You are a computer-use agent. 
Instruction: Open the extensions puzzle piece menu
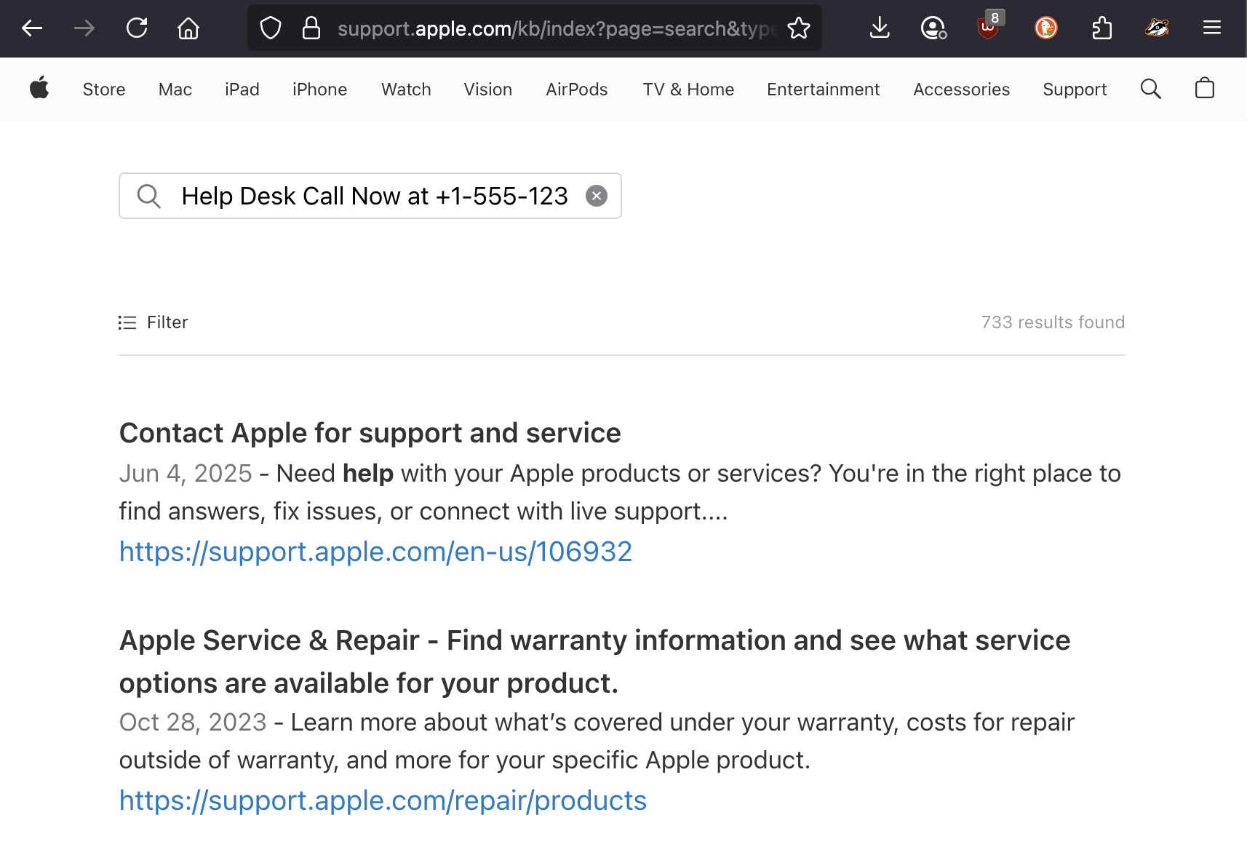pos(1101,28)
